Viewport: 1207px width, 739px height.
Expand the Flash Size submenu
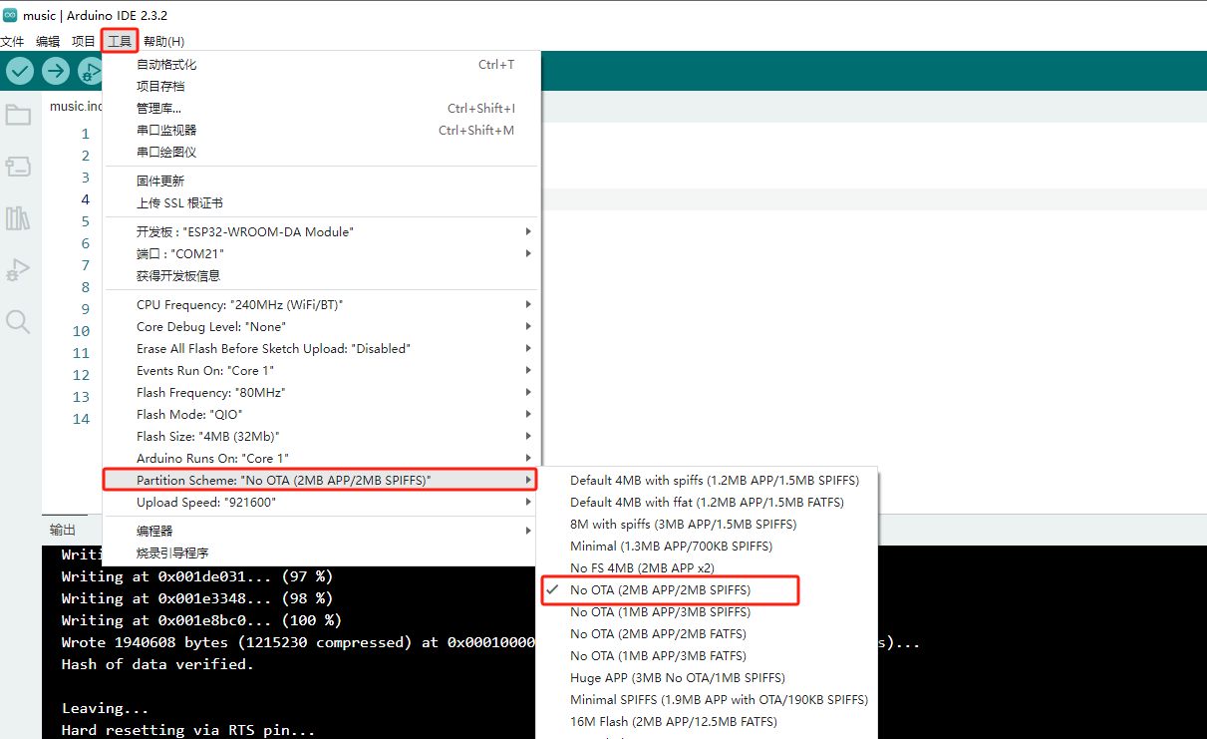[x=321, y=436]
